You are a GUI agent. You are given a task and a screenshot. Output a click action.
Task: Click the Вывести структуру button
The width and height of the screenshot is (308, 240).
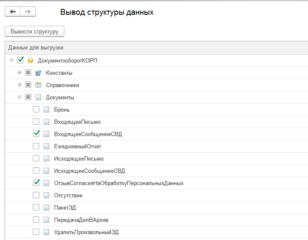click(34, 31)
